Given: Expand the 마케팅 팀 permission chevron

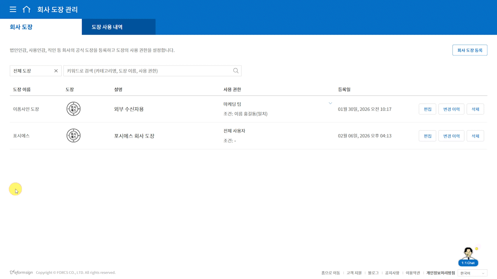Looking at the screenshot, I should coord(330,103).
